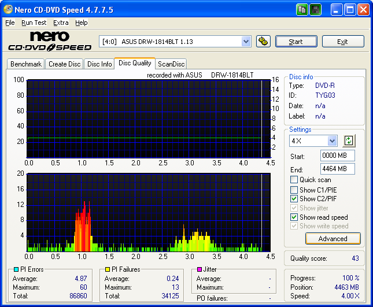The width and height of the screenshot is (373, 307).
Task: Click the copy-to-clipboard icon in title bar
Action: [302, 10]
